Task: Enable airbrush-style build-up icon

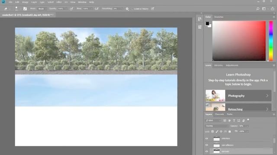Action: click(97, 9)
